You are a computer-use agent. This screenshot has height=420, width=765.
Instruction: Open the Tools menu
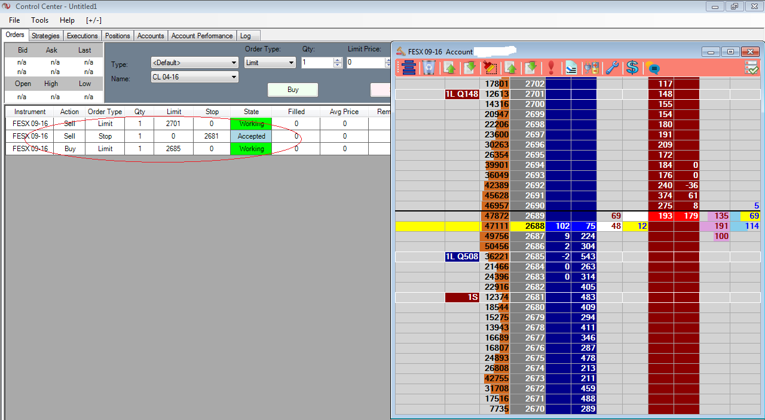click(x=39, y=20)
